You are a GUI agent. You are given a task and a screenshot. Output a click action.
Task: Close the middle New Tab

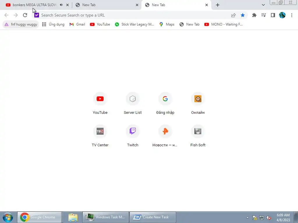tap(137, 5)
